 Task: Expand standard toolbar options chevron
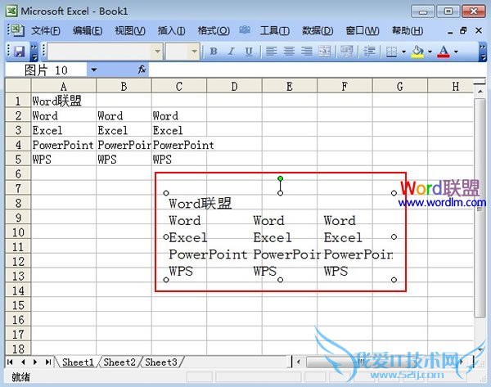(x=34, y=52)
